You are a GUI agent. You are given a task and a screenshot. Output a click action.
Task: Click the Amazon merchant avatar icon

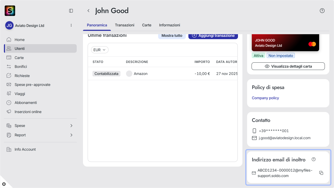point(129,74)
